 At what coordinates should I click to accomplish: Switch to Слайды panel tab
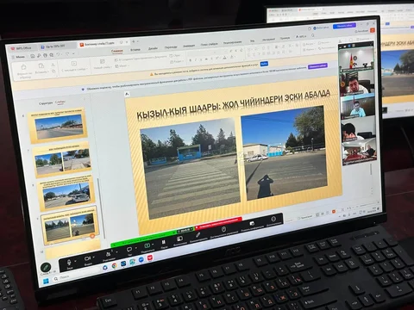click(x=60, y=102)
